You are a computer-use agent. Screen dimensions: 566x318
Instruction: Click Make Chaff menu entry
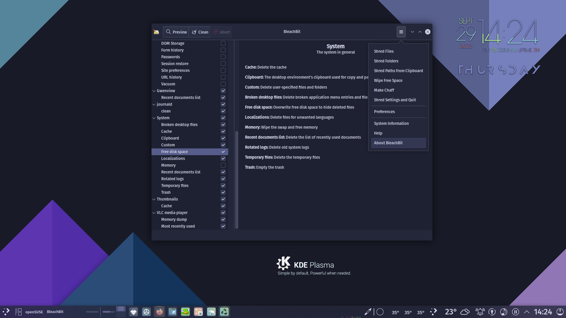[x=398, y=90]
